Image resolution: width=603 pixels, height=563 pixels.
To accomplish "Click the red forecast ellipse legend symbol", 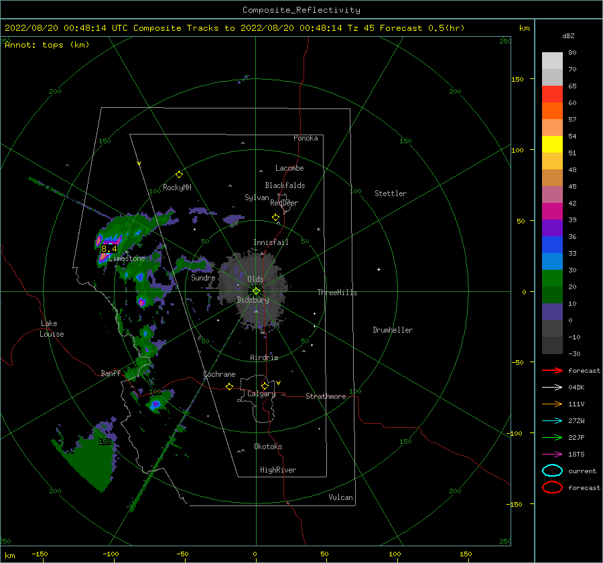I will 552,487.
